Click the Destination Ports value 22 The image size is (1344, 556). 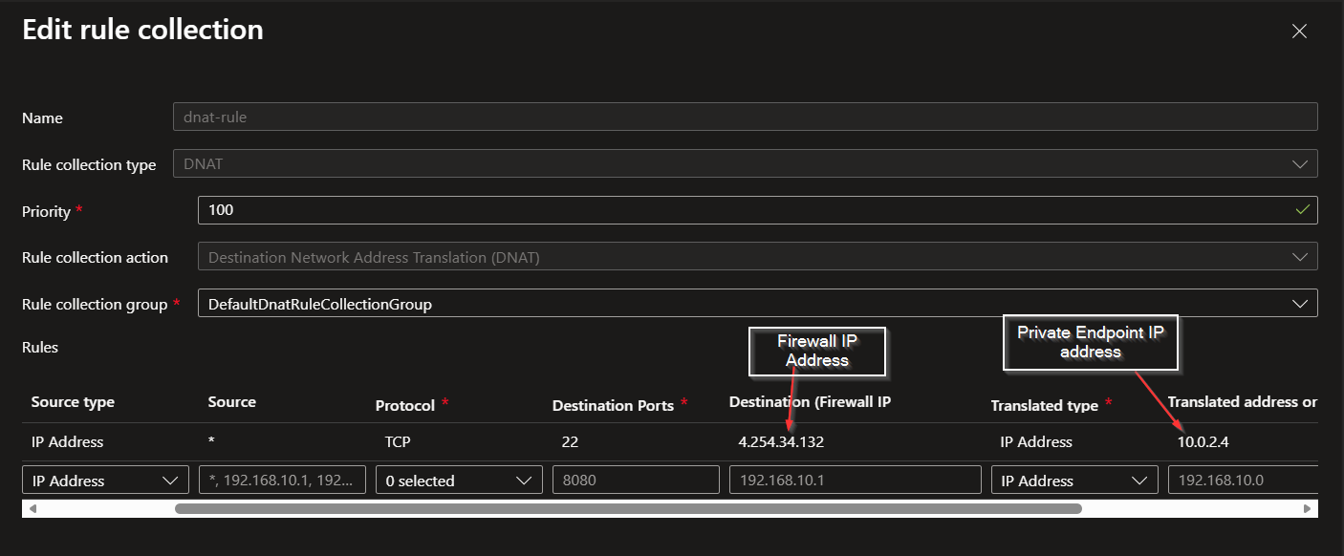tap(570, 442)
